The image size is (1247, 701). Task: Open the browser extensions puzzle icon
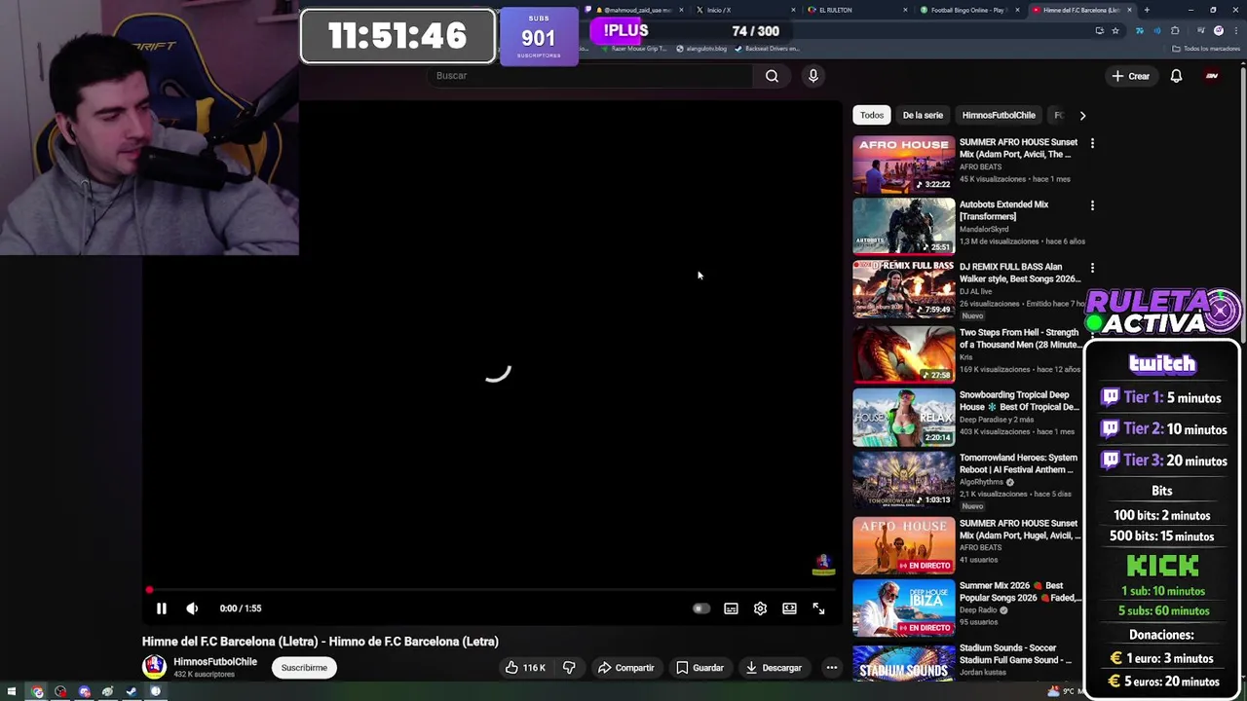(1175, 31)
